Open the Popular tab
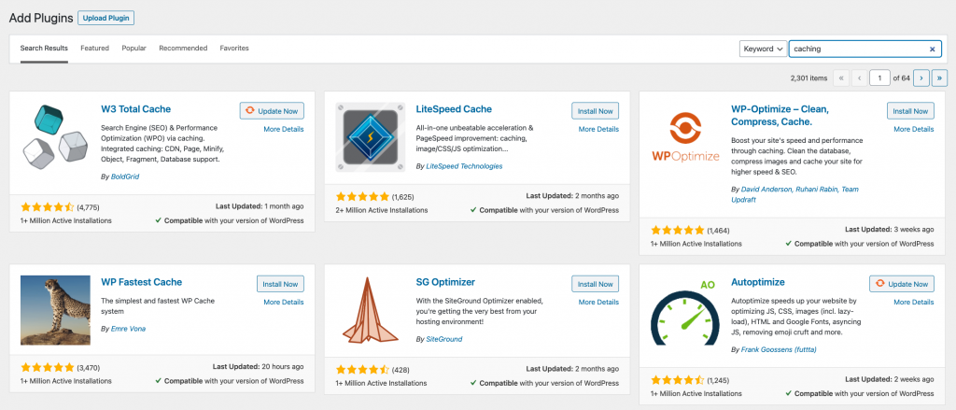This screenshot has height=410, width=956. (134, 49)
